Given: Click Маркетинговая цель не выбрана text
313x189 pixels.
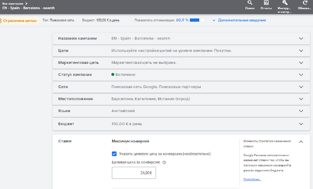Looking at the screenshot, I should pos(144,63).
